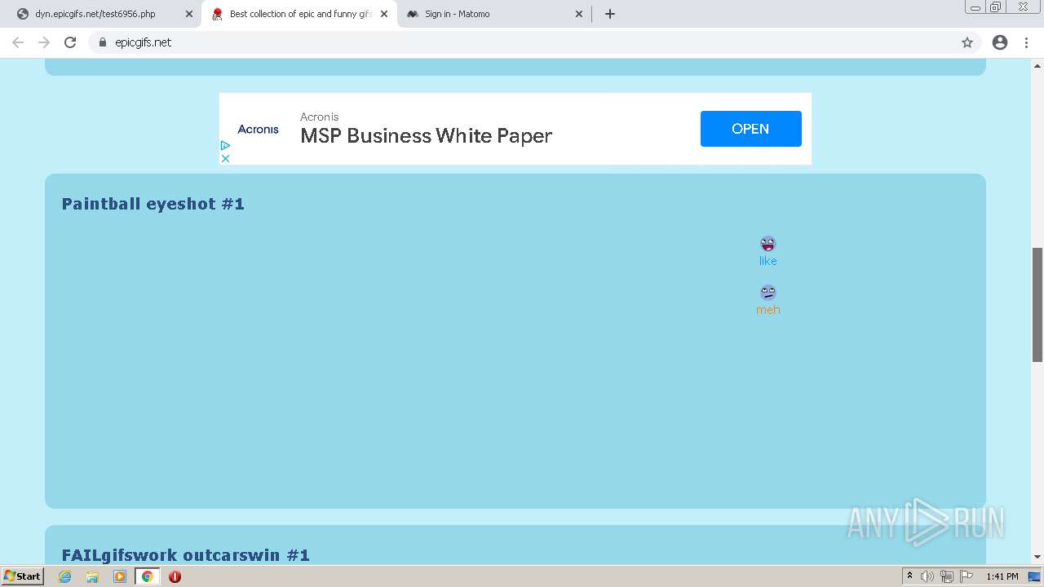The image size is (1044, 587).
Task: Click the meh face icon
Action: point(768,292)
